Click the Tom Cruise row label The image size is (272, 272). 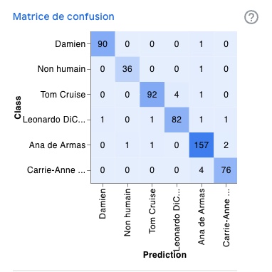tap(63, 95)
